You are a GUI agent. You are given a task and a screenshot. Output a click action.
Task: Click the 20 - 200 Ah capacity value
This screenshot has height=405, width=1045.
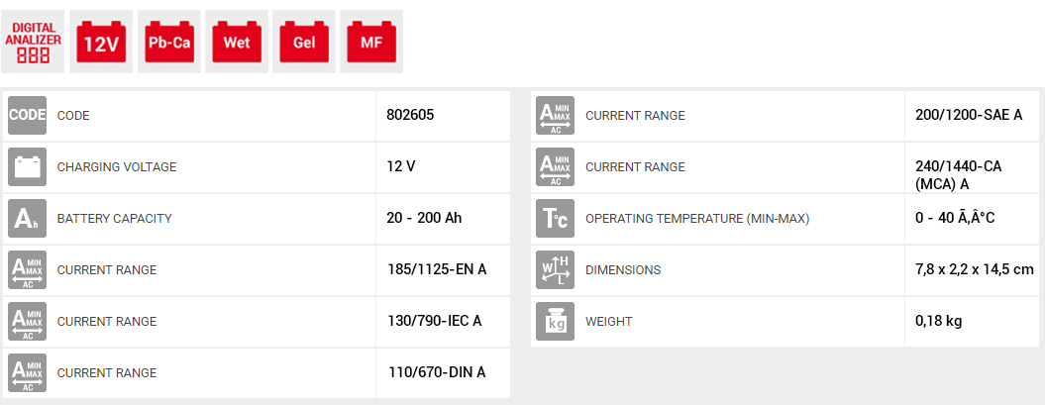(424, 218)
